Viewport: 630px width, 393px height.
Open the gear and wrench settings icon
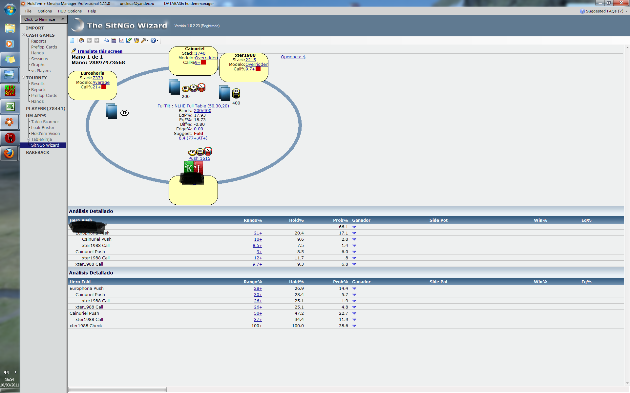(x=136, y=40)
